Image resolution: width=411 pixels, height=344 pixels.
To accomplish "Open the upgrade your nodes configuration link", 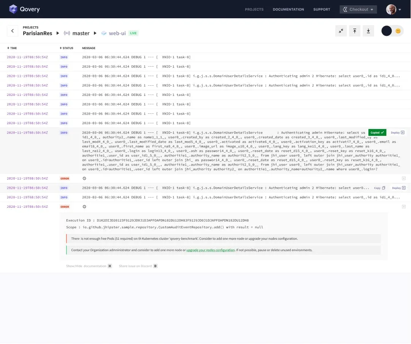I will point(211,250).
